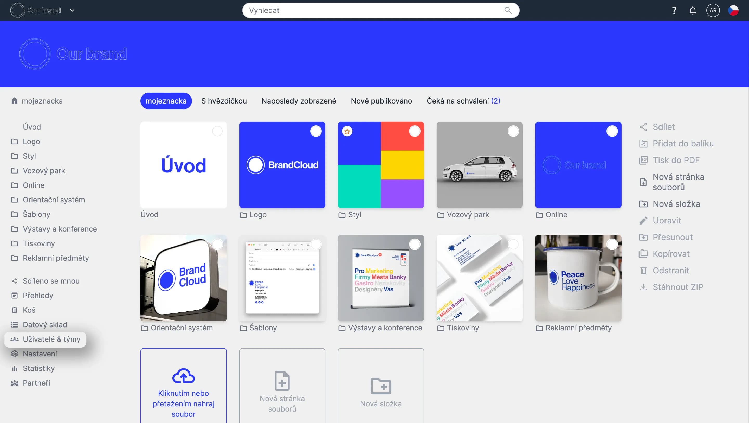The width and height of the screenshot is (749, 423).
Task: Click the search magnifier icon
Action: 508,10
